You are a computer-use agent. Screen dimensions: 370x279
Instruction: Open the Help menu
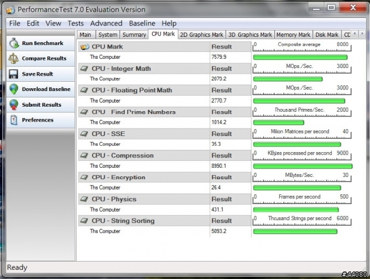pos(169,23)
